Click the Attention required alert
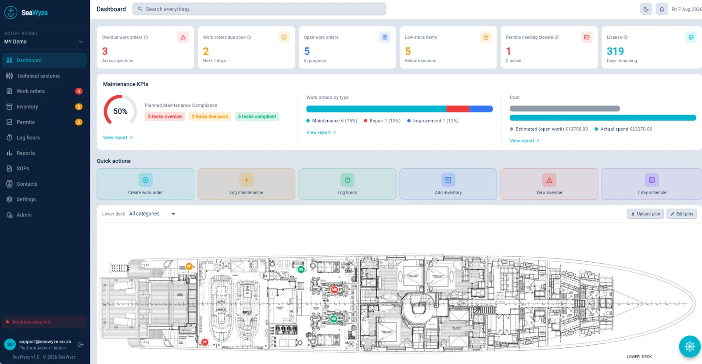 tap(44, 322)
